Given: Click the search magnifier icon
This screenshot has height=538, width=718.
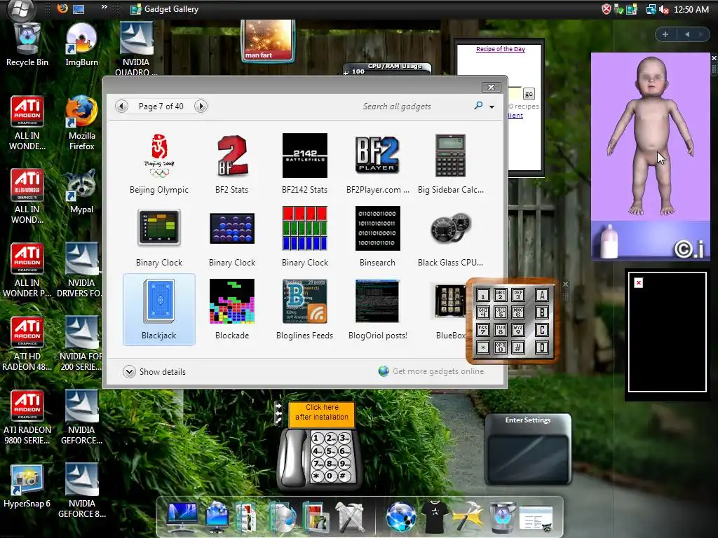Looking at the screenshot, I should [x=478, y=106].
